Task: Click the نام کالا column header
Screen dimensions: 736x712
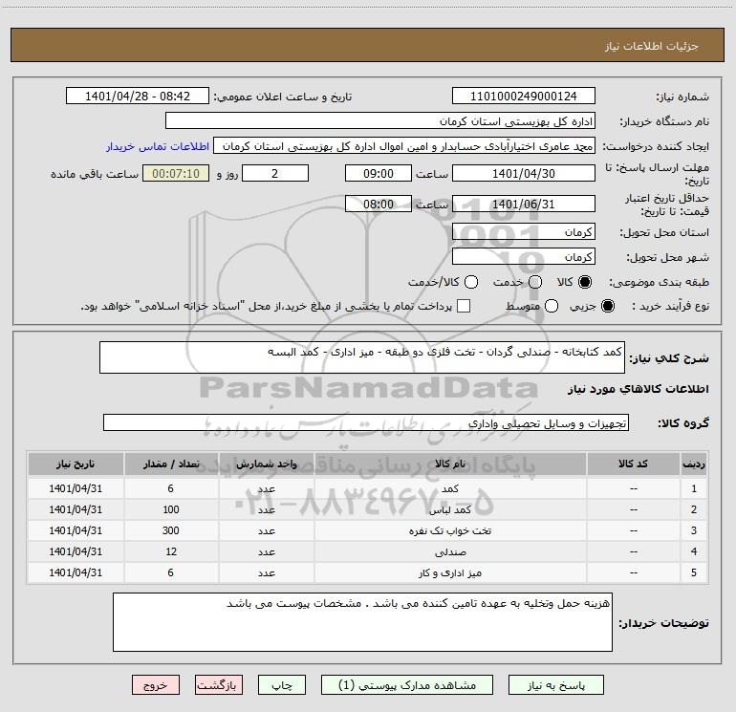Action: pyautogui.click(x=450, y=464)
